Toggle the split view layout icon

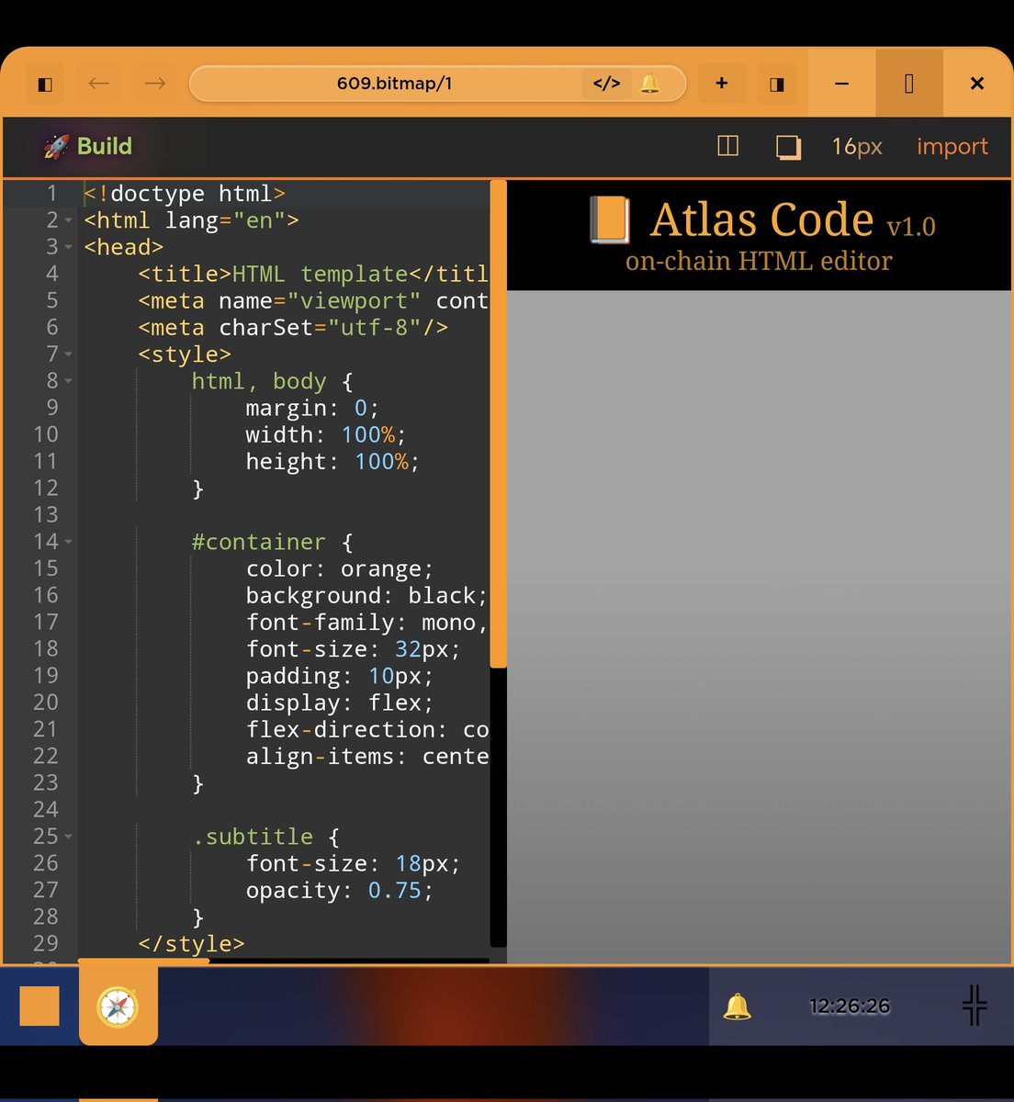(x=727, y=146)
